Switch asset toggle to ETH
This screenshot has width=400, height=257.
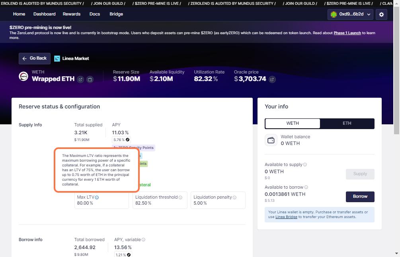347,124
